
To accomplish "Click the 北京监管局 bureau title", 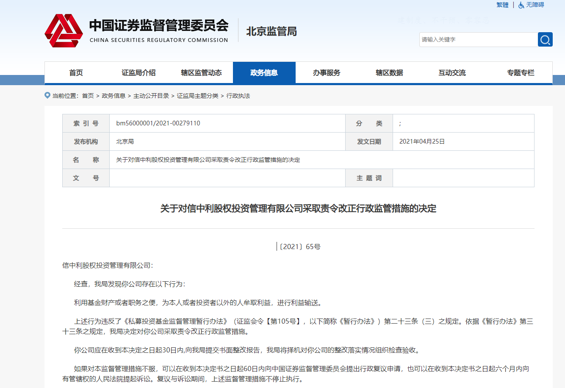I will [272, 31].
